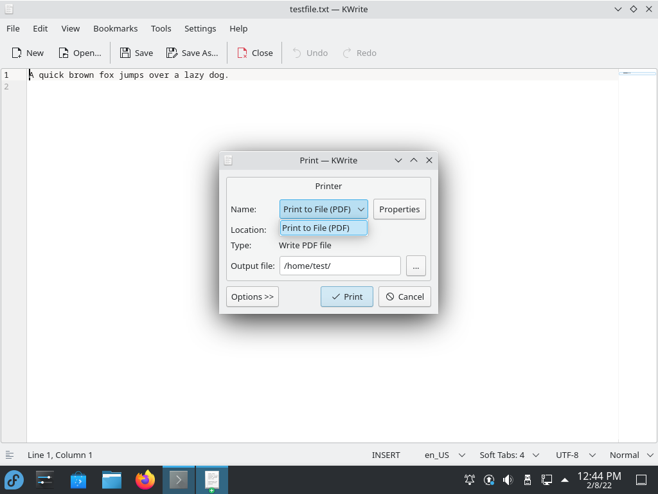The image size is (658, 494).
Task: Click the 'Write PDF file' type text
Action: [x=305, y=245]
